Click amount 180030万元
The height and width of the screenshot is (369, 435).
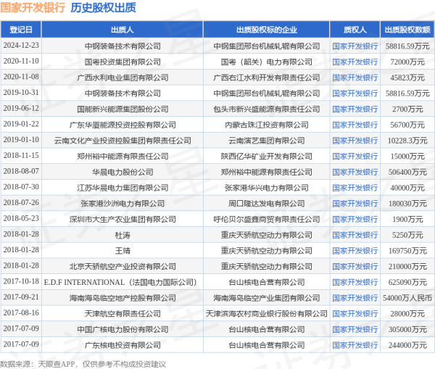click(407, 204)
